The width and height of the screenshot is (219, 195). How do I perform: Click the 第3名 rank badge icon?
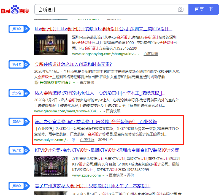[x=19, y=29]
